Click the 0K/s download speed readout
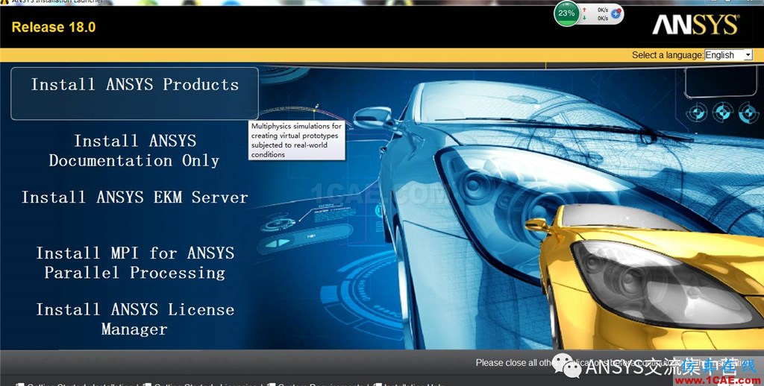 (x=603, y=18)
